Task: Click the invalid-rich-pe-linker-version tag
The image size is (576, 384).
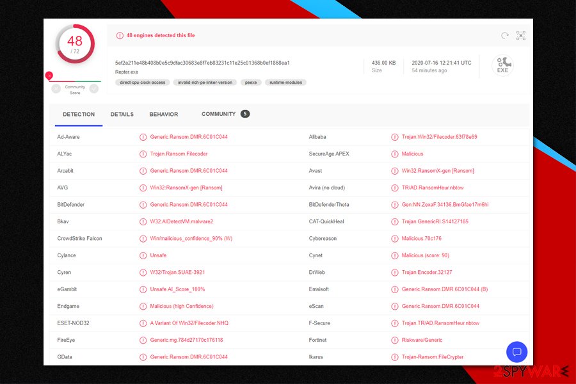Action: (x=205, y=83)
